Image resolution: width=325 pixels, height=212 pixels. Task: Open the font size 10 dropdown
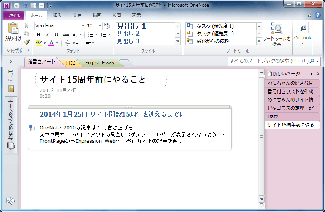pos(100,26)
